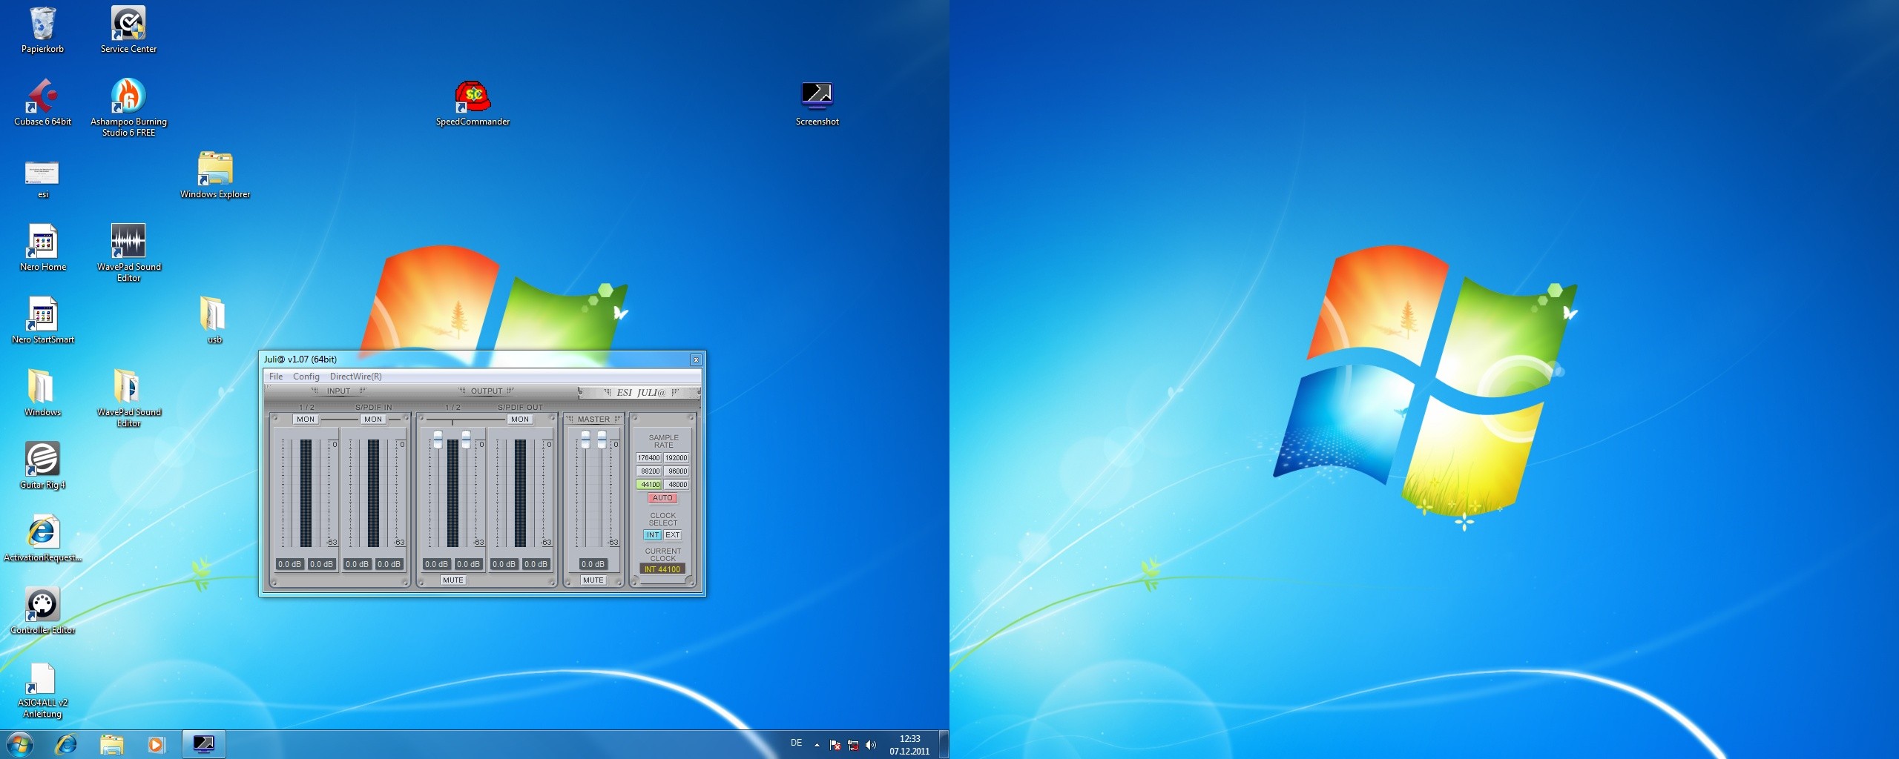The height and width of the screenshot is (759, 1899).
Task: Select the ActivationRequest Internet Explorer file icon
Action: [x=42, y=538]
